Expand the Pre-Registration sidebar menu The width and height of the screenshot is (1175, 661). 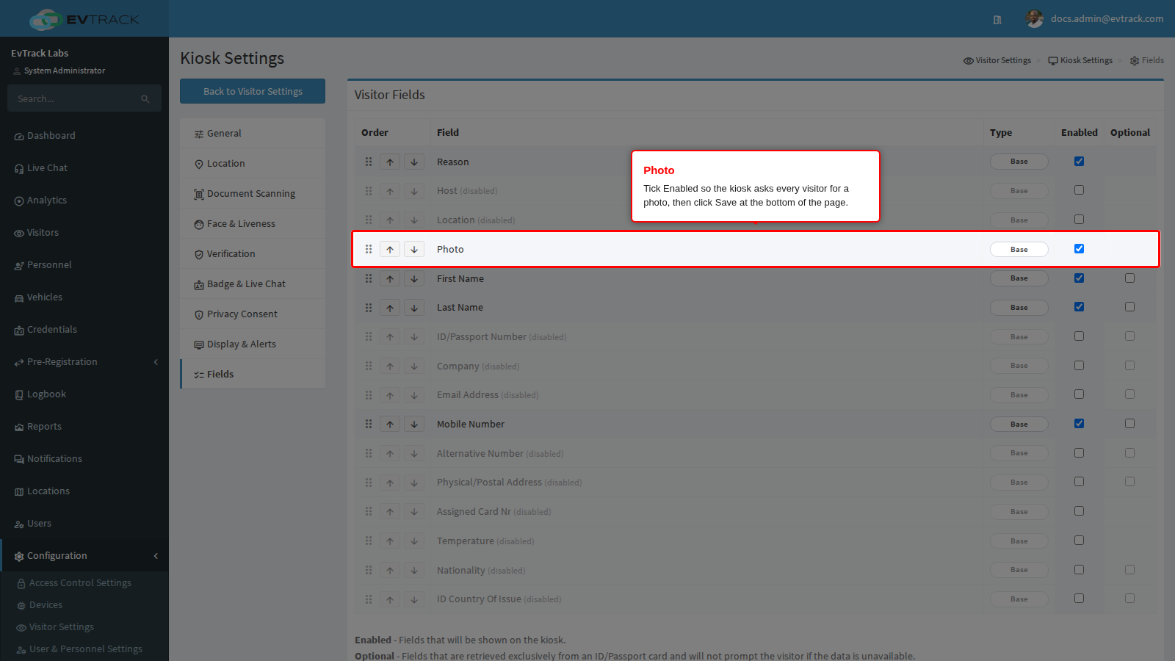[x=84, y=362]
